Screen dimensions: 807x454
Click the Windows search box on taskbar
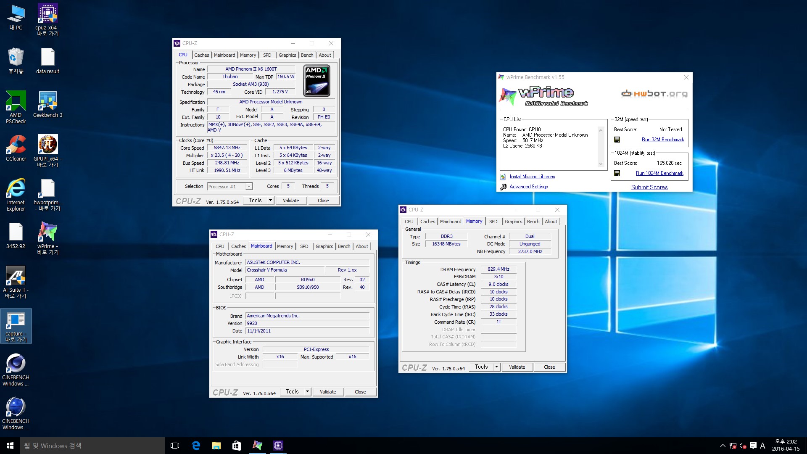92,446
